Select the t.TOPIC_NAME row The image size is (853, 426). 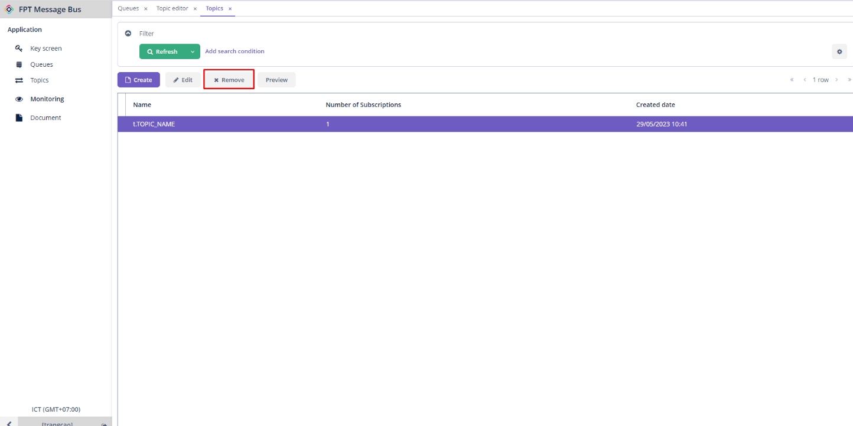tap(485, 124)
